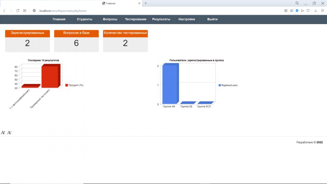The height and width of the screenshot is (184, 327).
Task: Click the Вопросов в базе counter card
Action: point(76,41)
